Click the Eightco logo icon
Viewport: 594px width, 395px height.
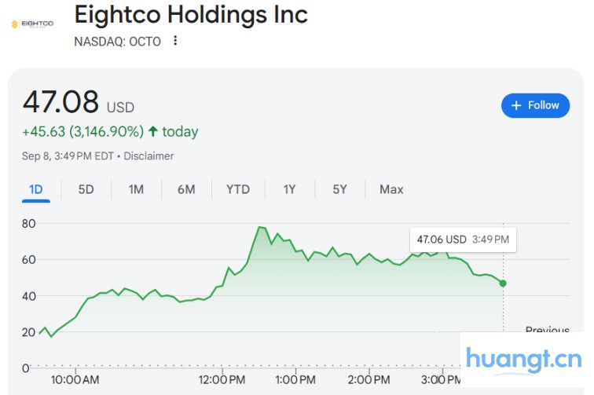click(32, 24)
